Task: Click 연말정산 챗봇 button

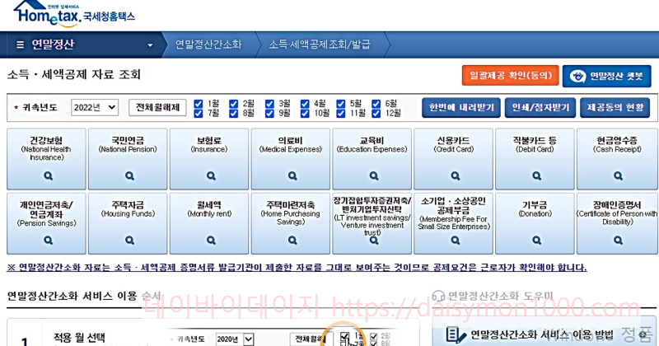Action: 607,76
